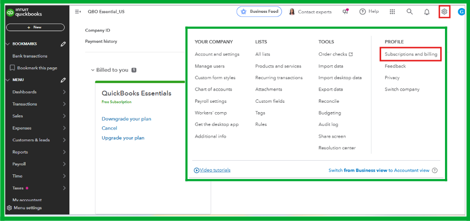Click Switch company
Image resolution: width=470 pixels, height=221 pixels.
click(x=402, y=90)
